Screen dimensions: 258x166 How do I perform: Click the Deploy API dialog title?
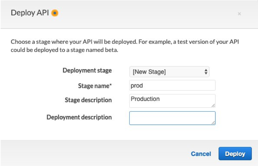[30, 13]
